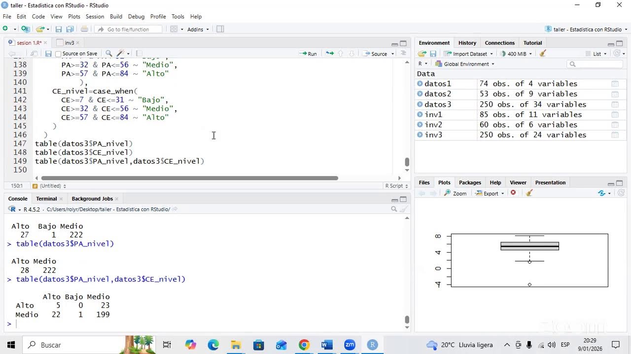The height and width of the screenshot is (354, 631).
Task: Open the Session menu
Action: [x=95, y=16]
